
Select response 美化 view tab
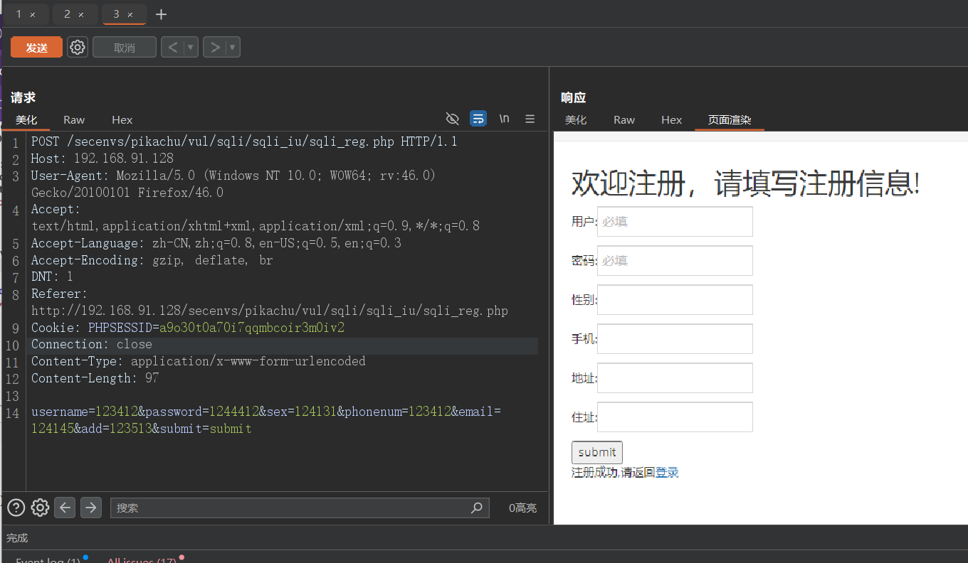point(576,120)
